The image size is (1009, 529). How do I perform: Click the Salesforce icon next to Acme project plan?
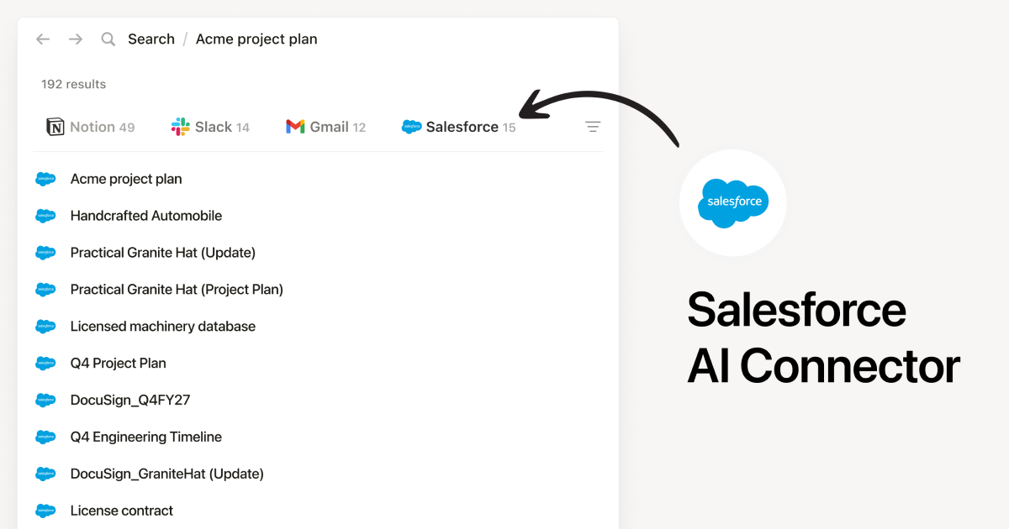45,179
